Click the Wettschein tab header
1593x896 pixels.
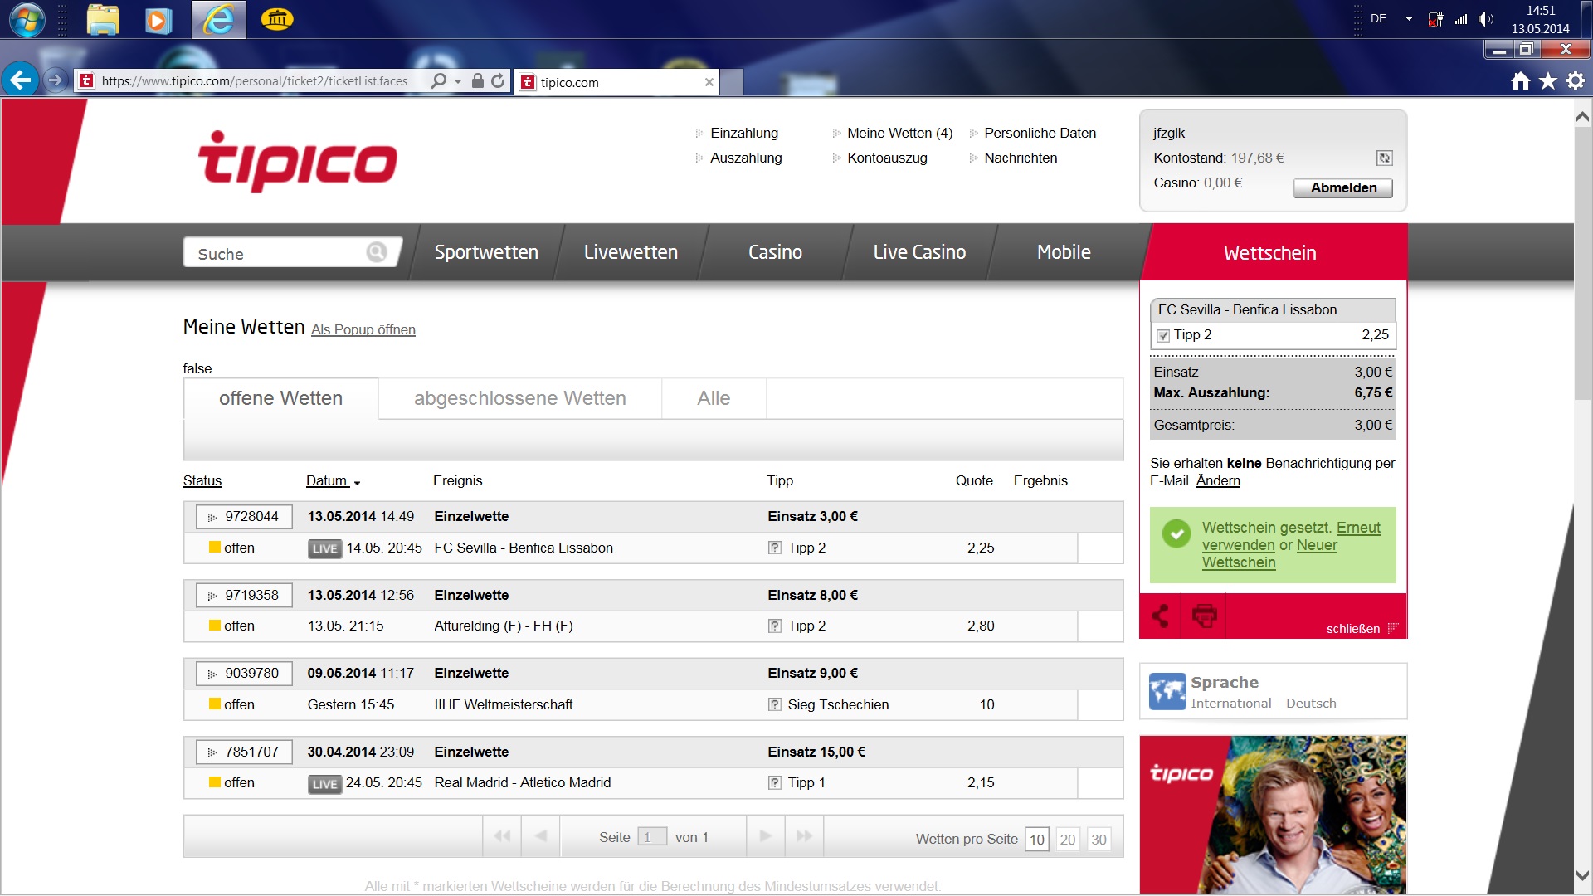click(1269, 252)
